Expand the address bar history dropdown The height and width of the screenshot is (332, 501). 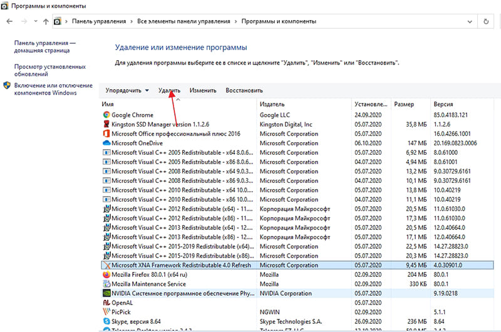click(x=470, y=22)
